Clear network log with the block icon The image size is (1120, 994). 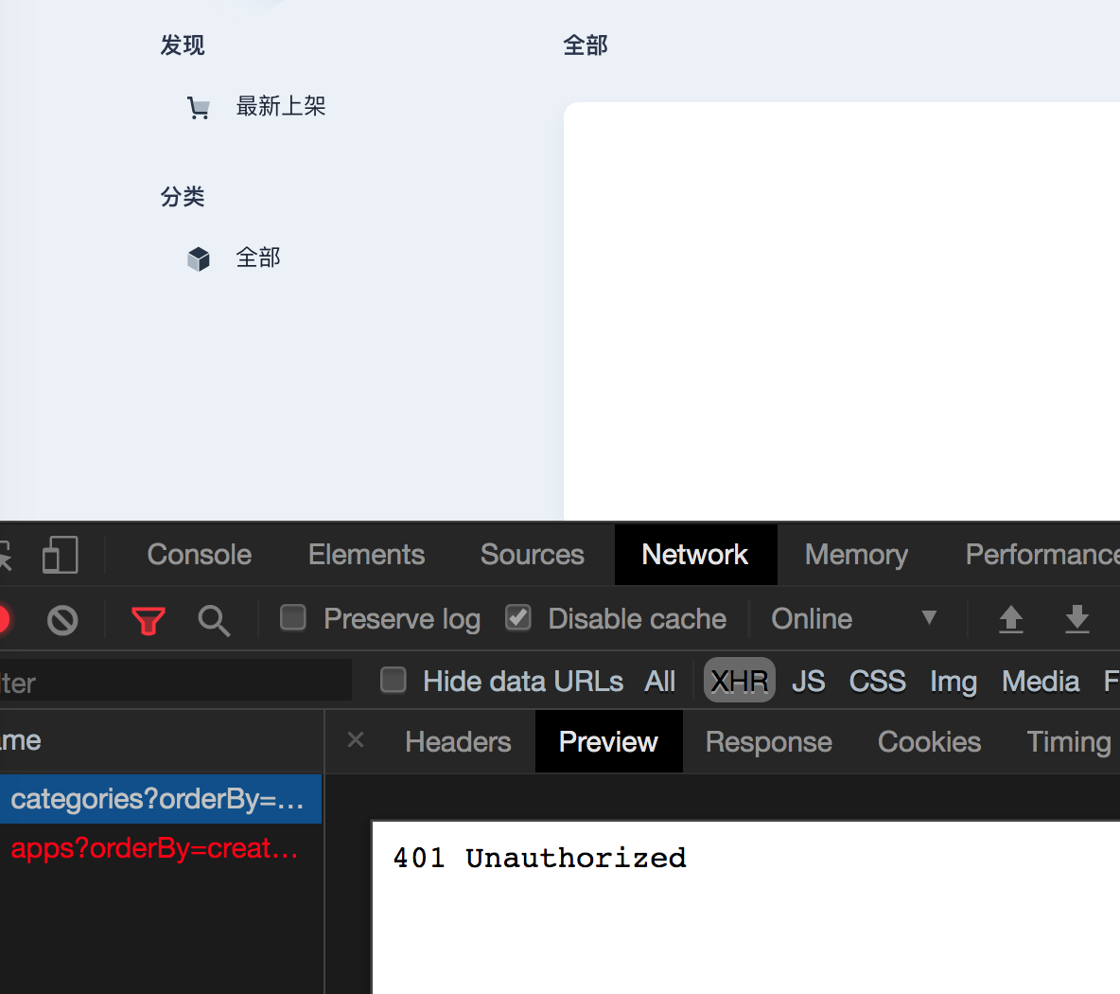[62, 619]
